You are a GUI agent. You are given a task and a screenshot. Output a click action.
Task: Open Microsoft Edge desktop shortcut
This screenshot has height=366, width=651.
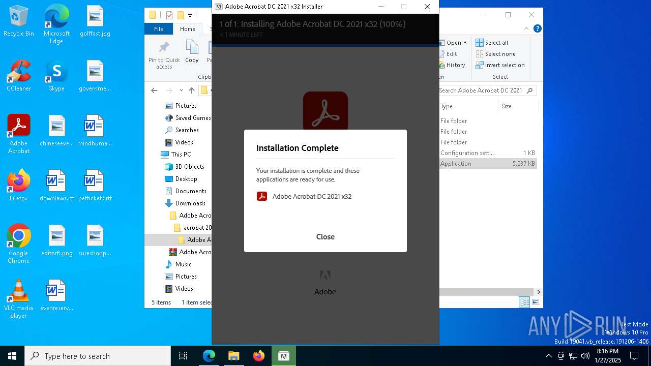click(56, 24)
